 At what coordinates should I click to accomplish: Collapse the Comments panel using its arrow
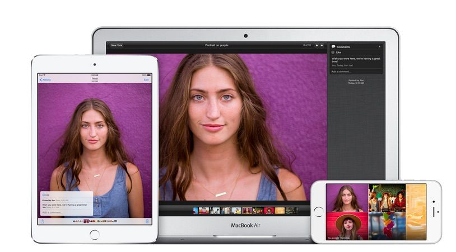click(x=379, y=46)
